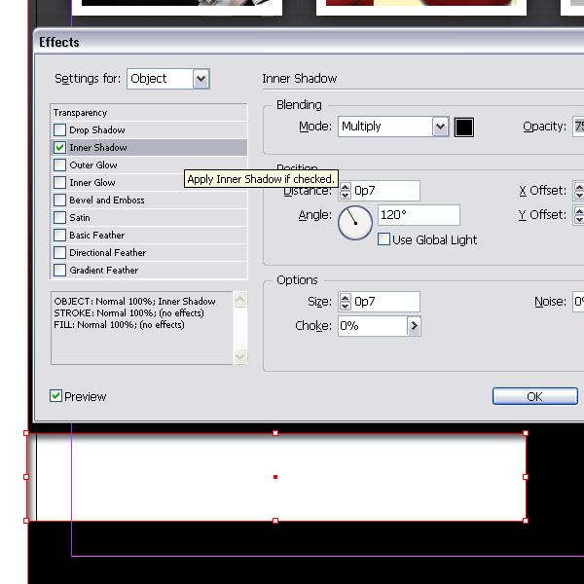The height and width of the screenshot is (584, 584).
Task: Open the Choke percentage slider arrow
Action: [414, 326]
